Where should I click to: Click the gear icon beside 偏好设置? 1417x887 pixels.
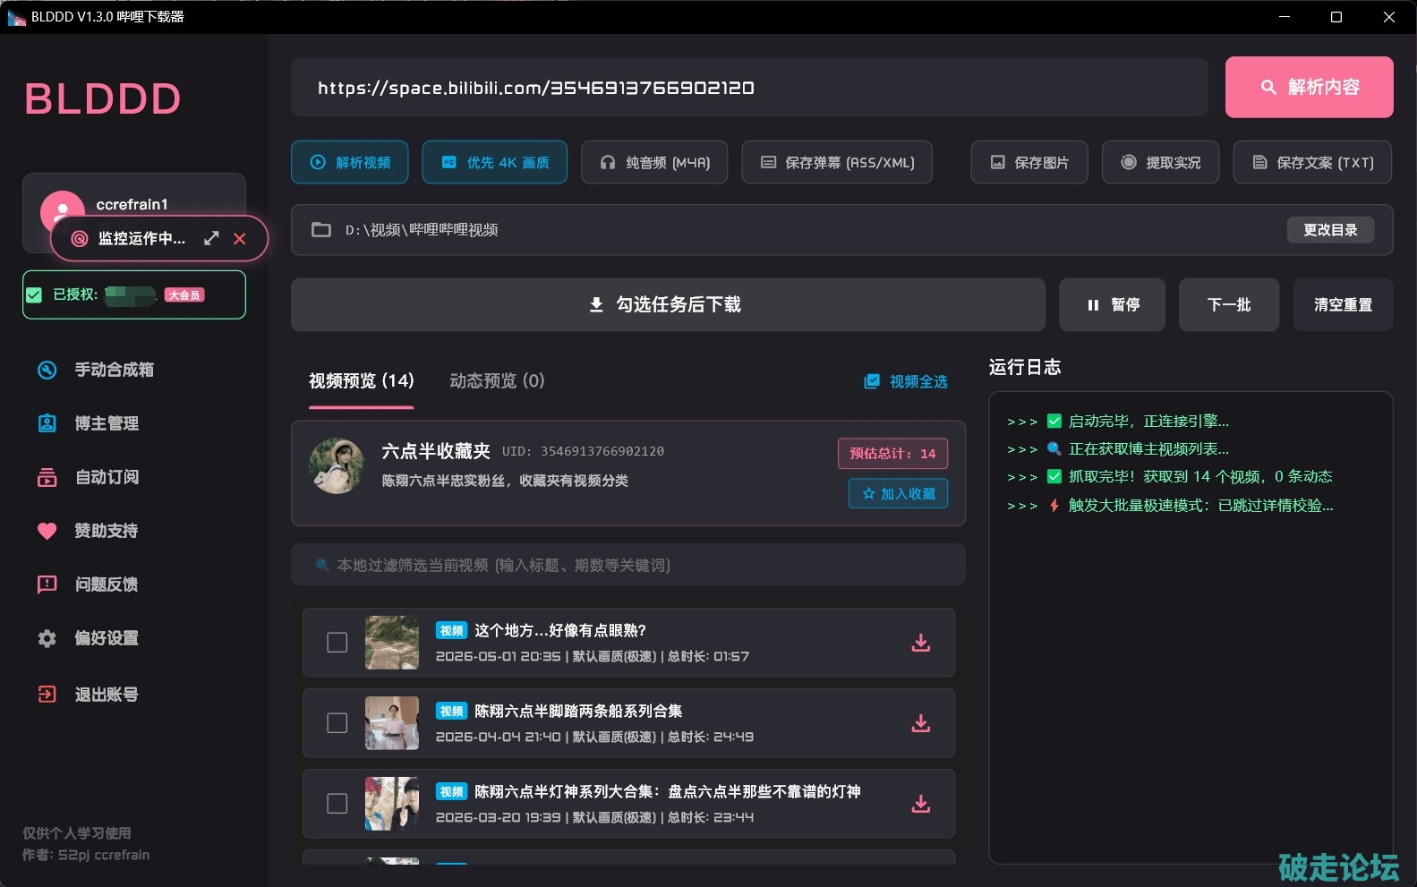(47, 638)
